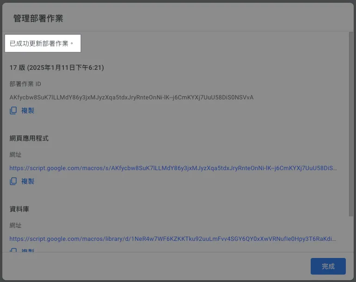Click the copy icon under deployment ID
356x282 pixels.
tap(13, 110)
